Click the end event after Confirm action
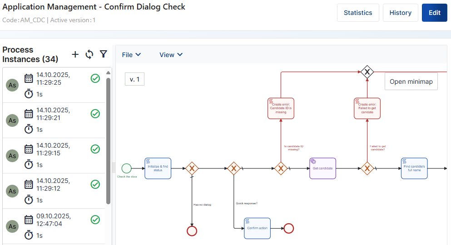Screen dimensions: 451x245 click(289, 228)
